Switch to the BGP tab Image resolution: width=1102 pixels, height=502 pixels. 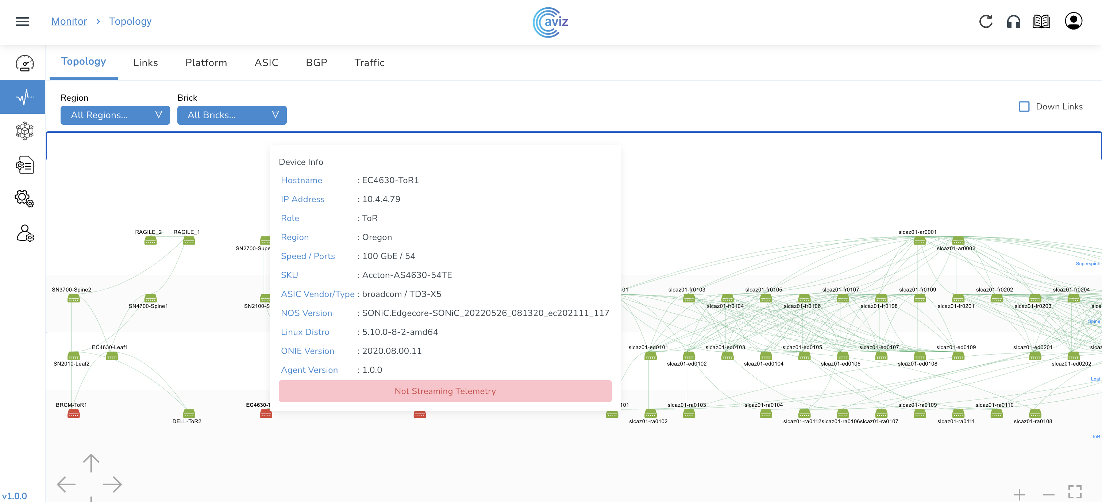coord(316,63)
